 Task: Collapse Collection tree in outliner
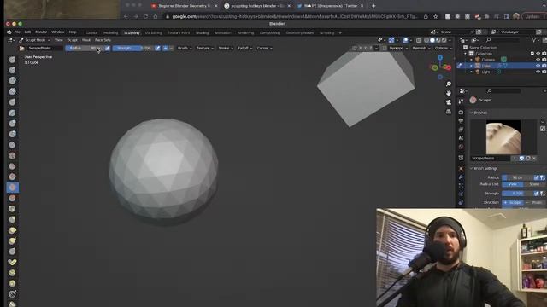tap(466, 54)
